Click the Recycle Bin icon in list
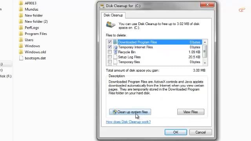The image size is (251, 141). pyautogui.click(x=115, y=52)
